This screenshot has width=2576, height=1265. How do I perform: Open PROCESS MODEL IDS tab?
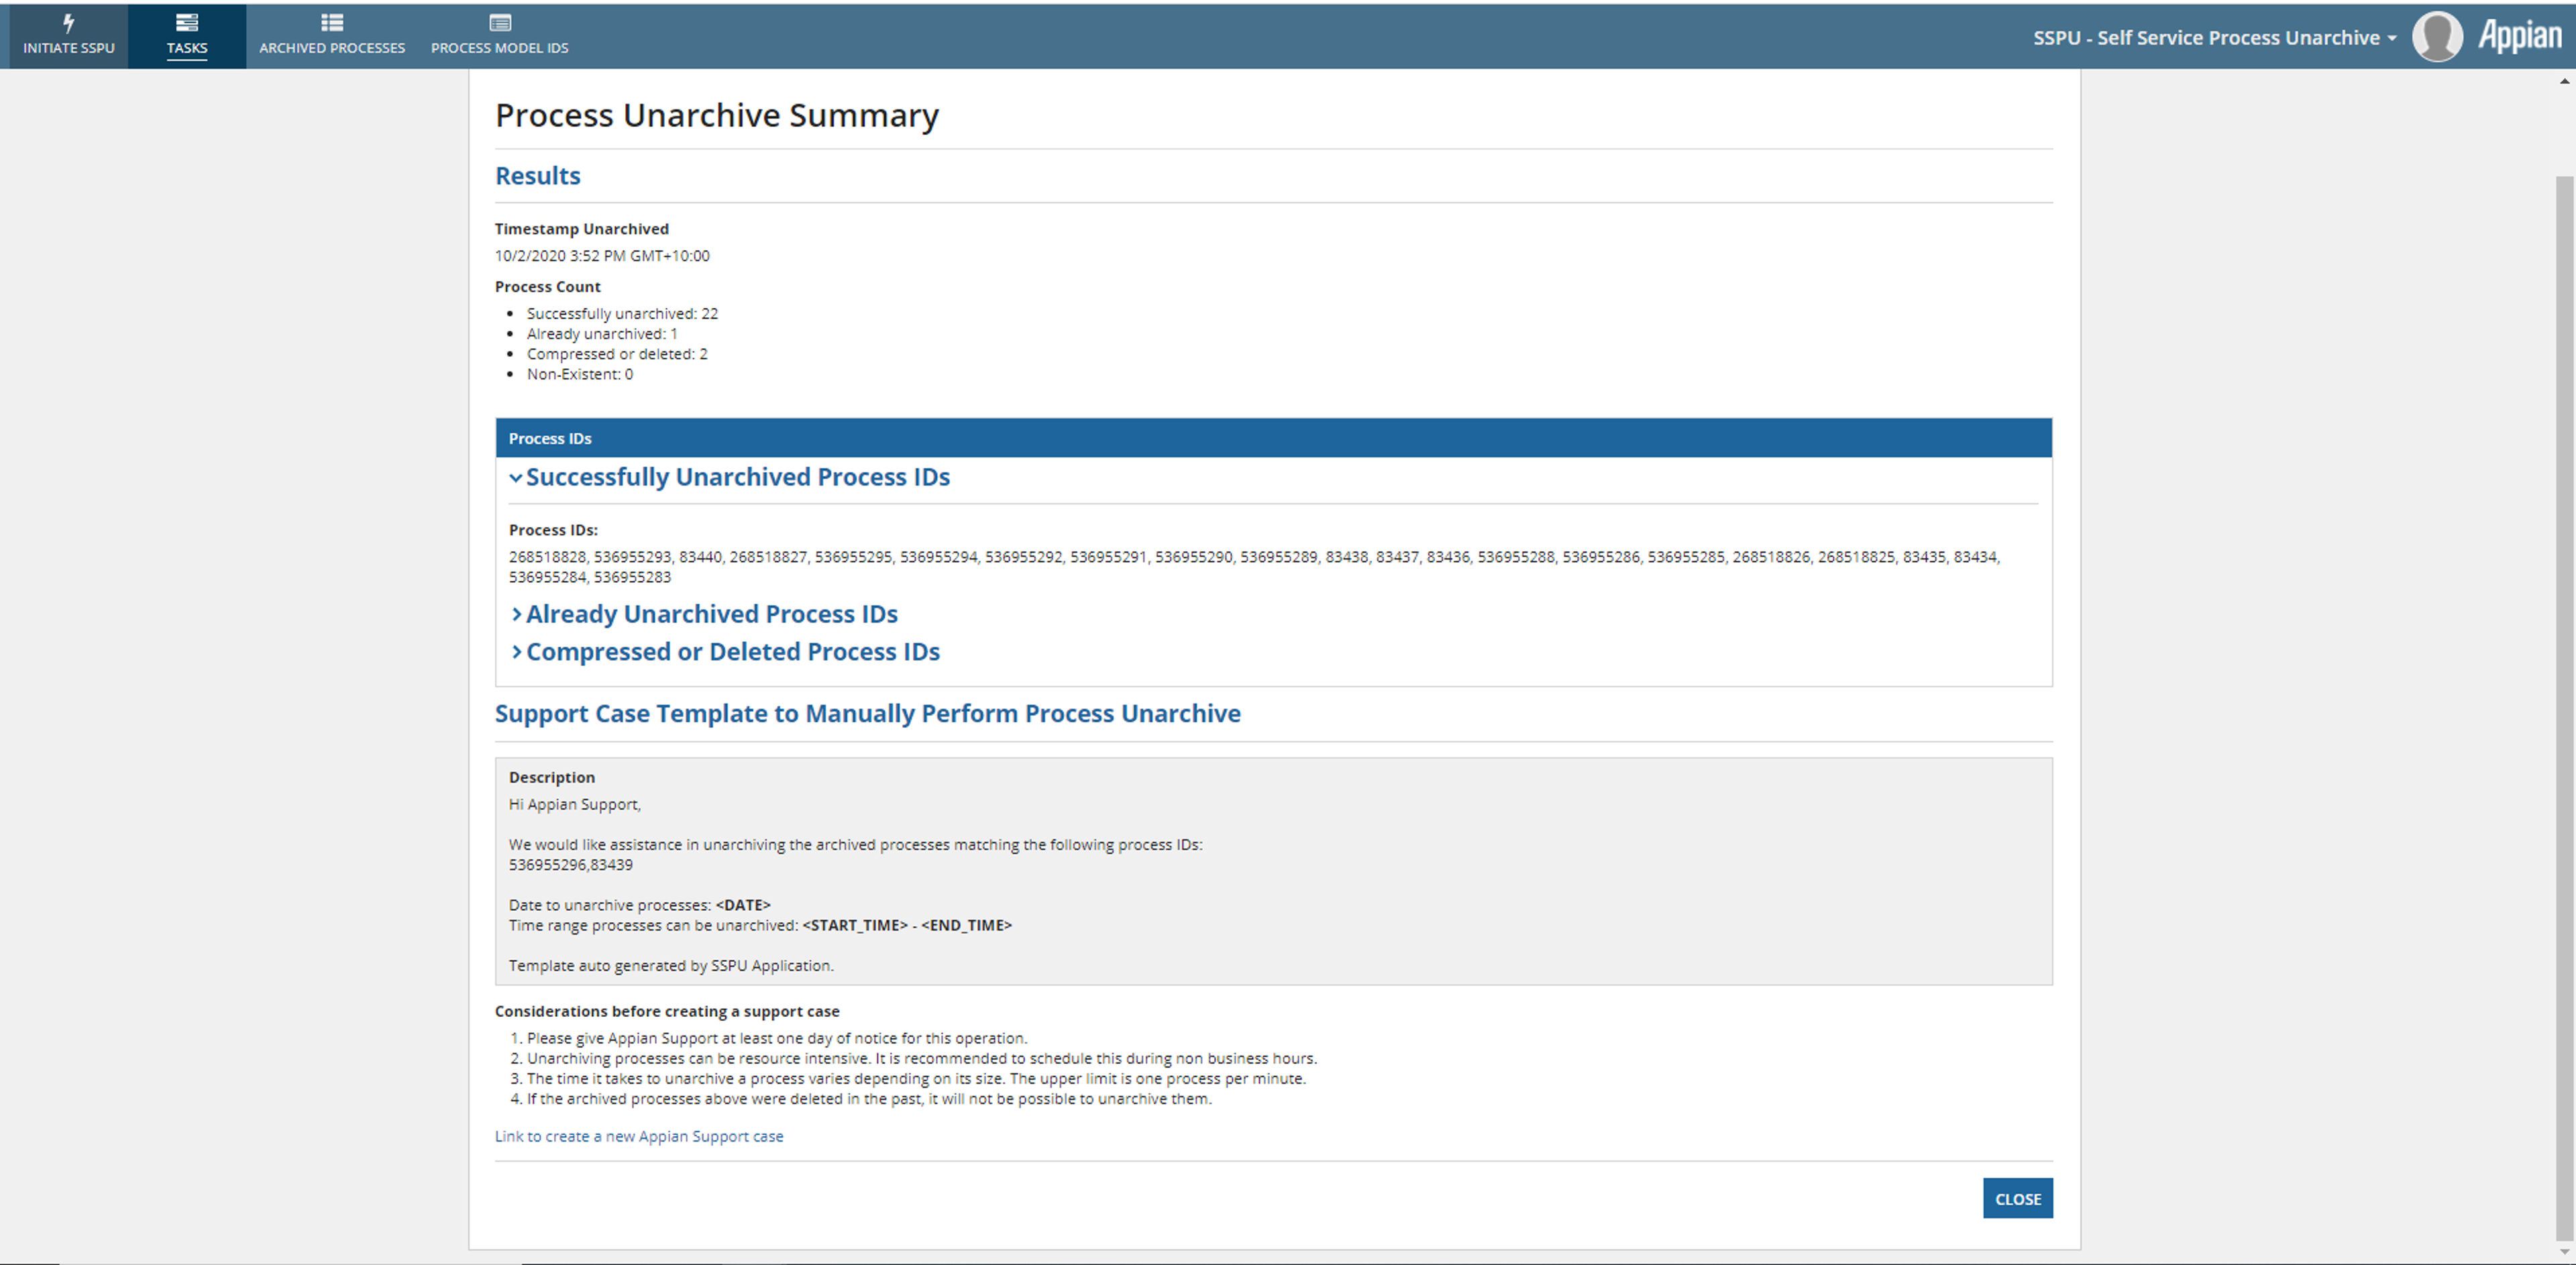click(500, 36)
